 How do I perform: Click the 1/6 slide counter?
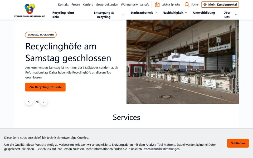[x=36, y=102]
